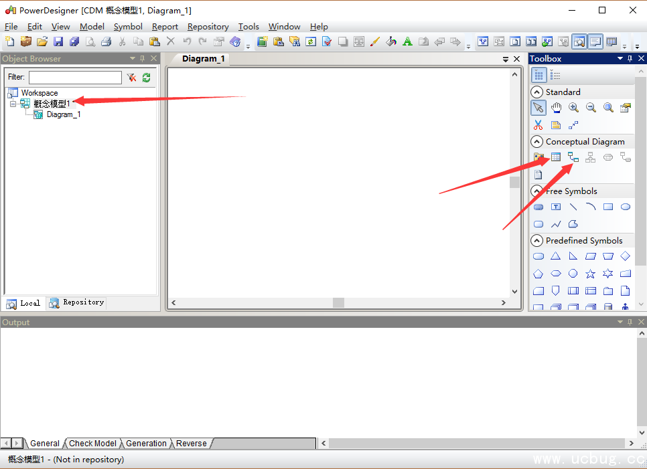This screenshot has height=469, width=647.
Task: Click the Check Model toolbar icon
Action: click(x=327, y=41)
